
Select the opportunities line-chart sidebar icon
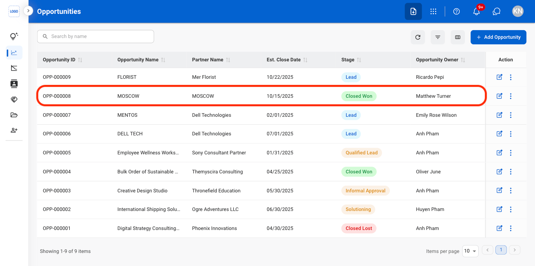click(x=14, y=52)
